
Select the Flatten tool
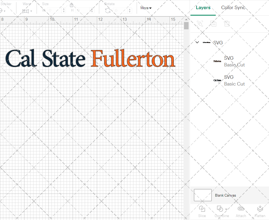[x=260, y=211]
